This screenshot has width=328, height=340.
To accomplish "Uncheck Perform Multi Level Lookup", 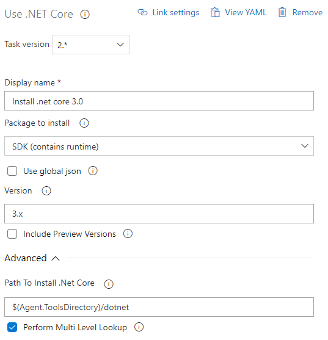I will click(12, 327).
